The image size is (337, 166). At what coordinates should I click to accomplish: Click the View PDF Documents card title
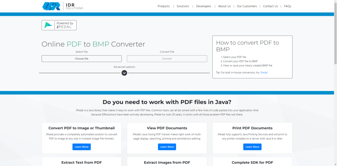coord(167,128)
